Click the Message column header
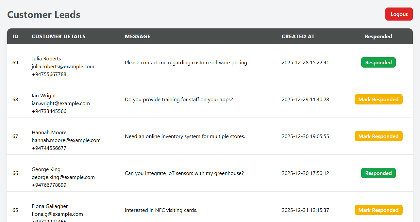Screen dimensions: 420x222 [x=138, y=37]
